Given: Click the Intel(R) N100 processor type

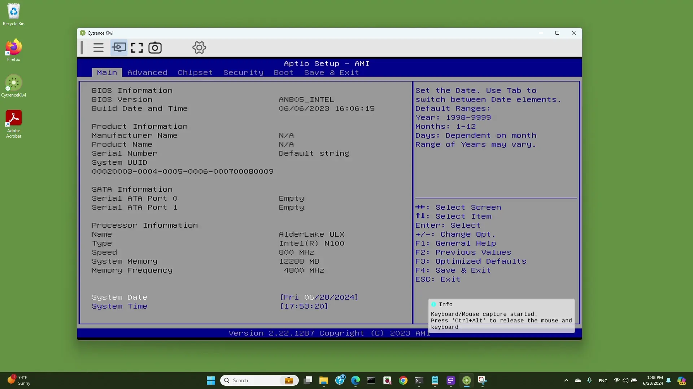Looking at the screenshot, I should coord(311,243).
